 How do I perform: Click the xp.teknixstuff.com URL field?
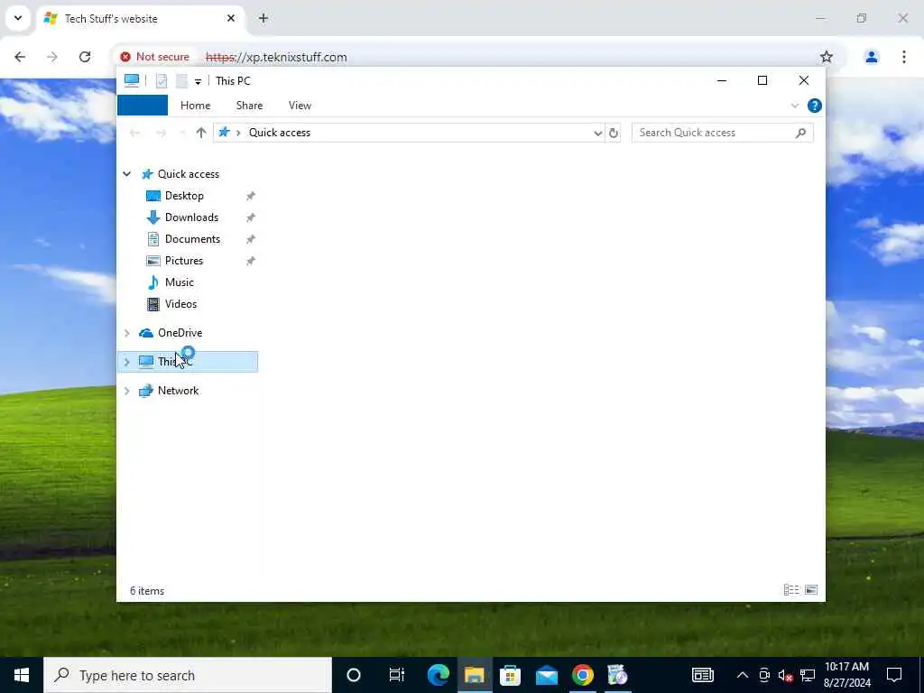click(276, 57)
